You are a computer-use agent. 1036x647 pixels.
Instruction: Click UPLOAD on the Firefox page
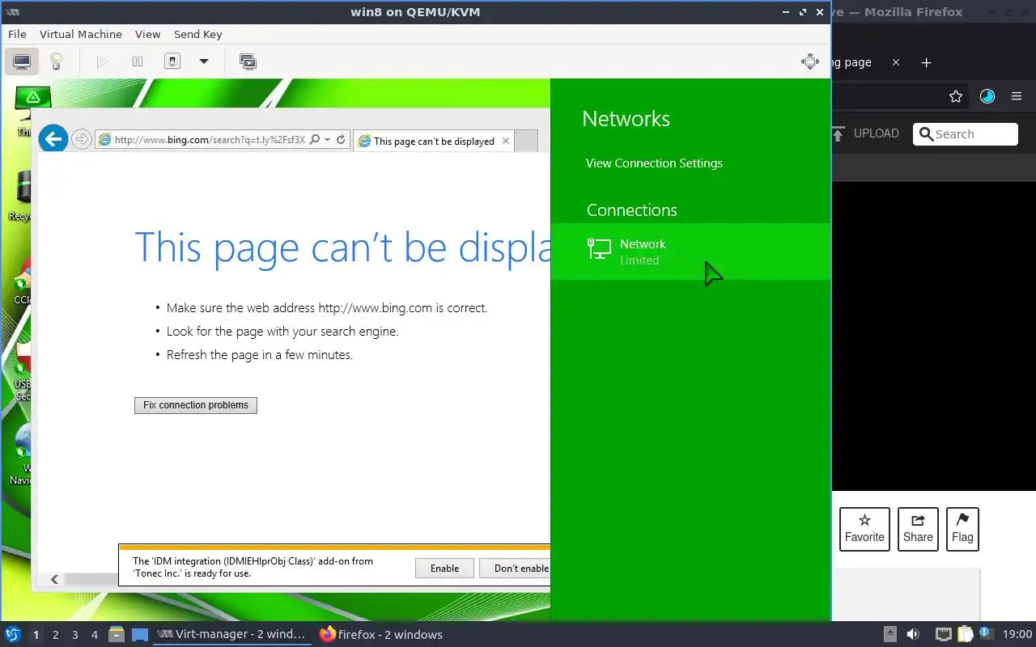(864, 133)
